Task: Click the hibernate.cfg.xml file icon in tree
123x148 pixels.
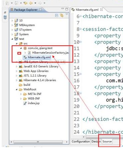Action: (25, 57)
